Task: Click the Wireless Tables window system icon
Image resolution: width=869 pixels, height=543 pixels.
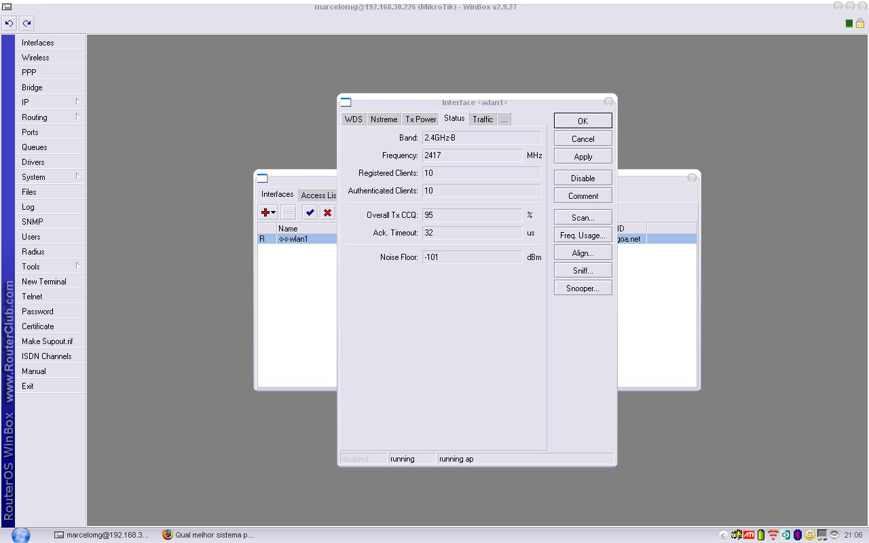Action: tap(262, 179)
